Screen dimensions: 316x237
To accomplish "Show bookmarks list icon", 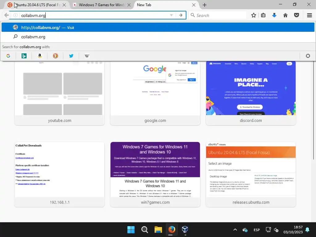I will pos(263,15).
